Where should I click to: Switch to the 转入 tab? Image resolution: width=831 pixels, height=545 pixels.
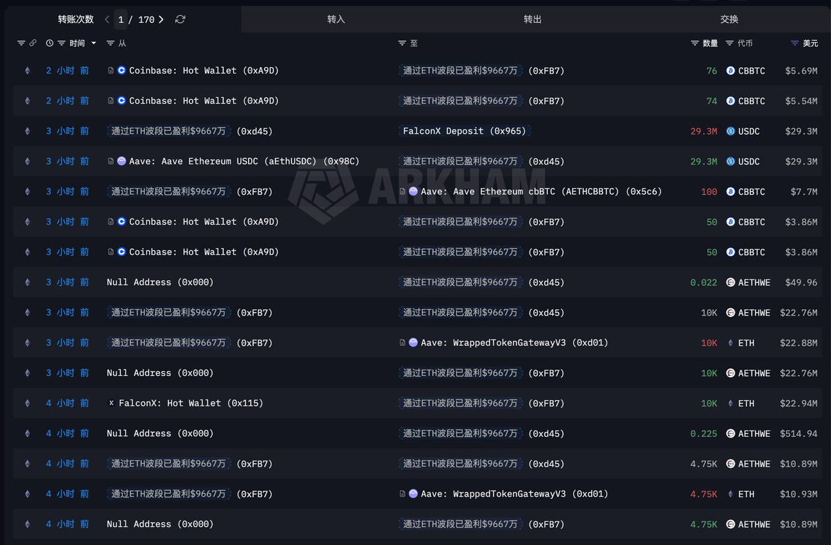[x=336, y=19]
